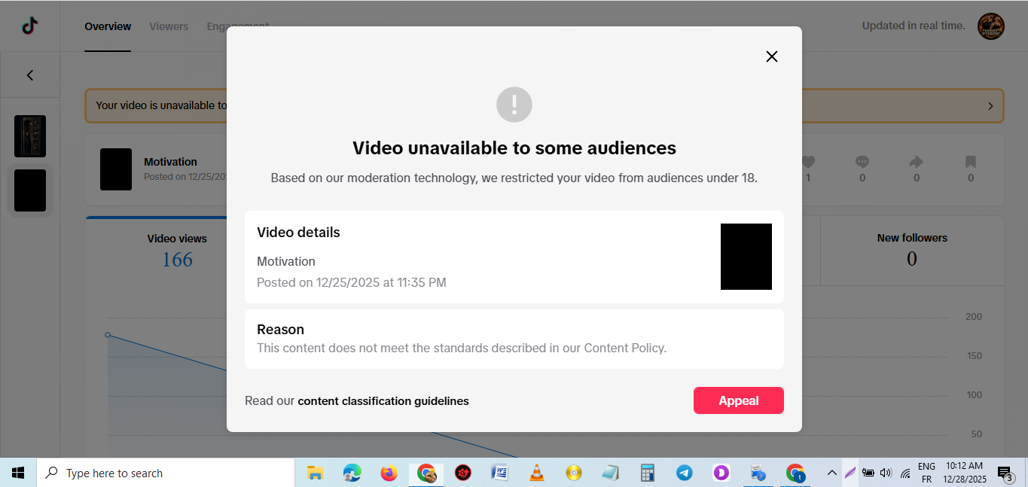
Task: Click the red Appeal button
Action: click(x=738, y=400)
